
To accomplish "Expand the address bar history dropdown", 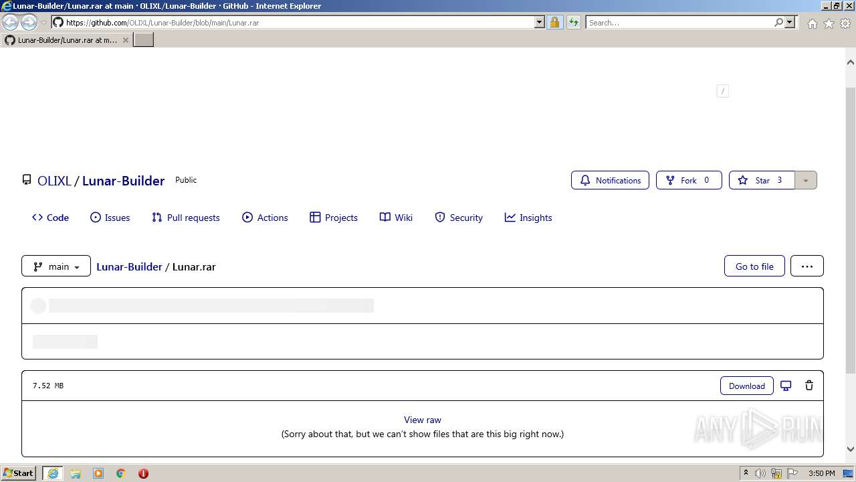I will 540,22.
